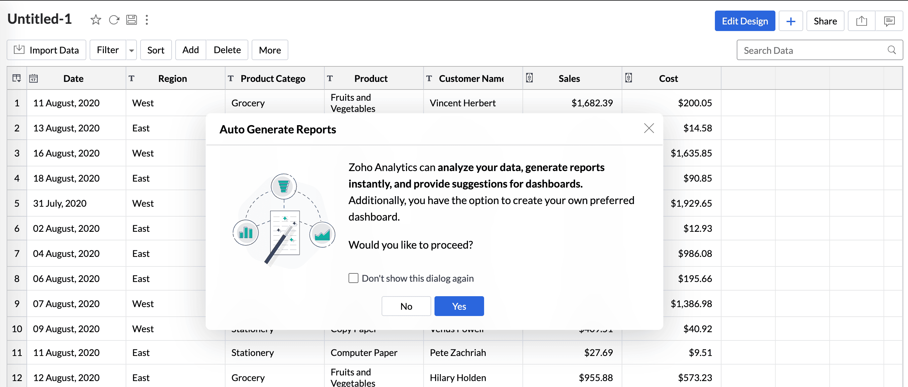Click the text type icon of Region column
Screen dimensions: 908x387
[x=132, y=78]
